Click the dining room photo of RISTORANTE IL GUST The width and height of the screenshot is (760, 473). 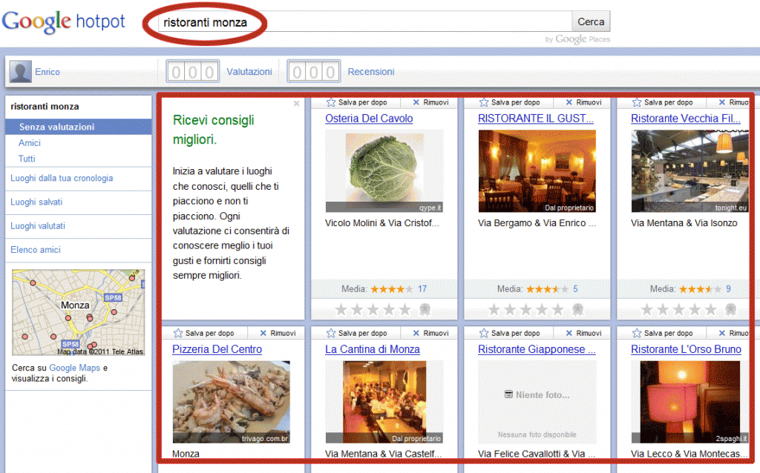(x=537, y=171)
